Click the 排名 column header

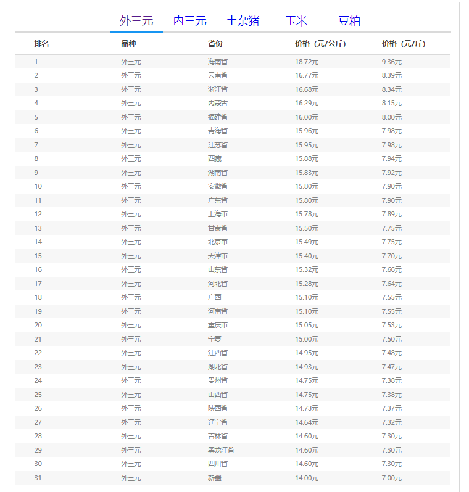(x=41, y=44)
